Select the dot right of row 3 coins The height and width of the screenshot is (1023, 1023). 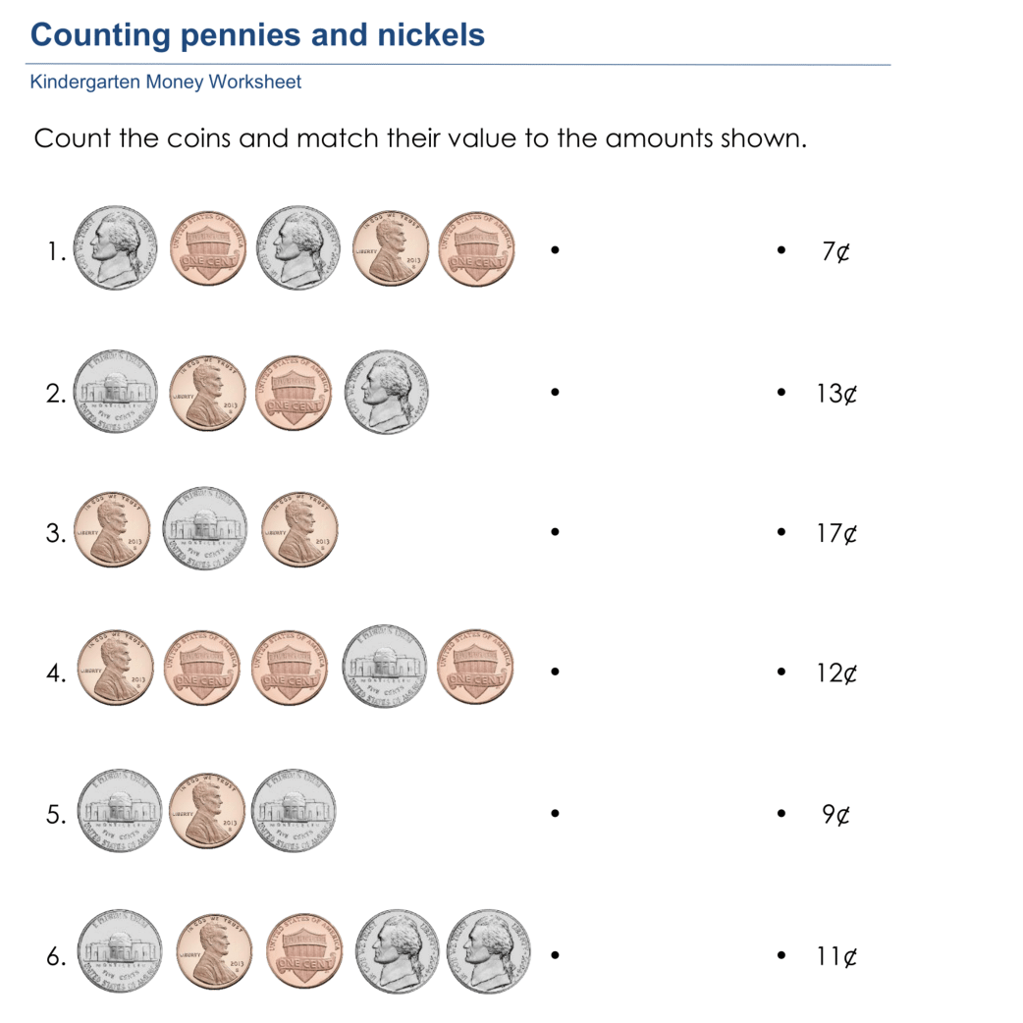(555, 532)
